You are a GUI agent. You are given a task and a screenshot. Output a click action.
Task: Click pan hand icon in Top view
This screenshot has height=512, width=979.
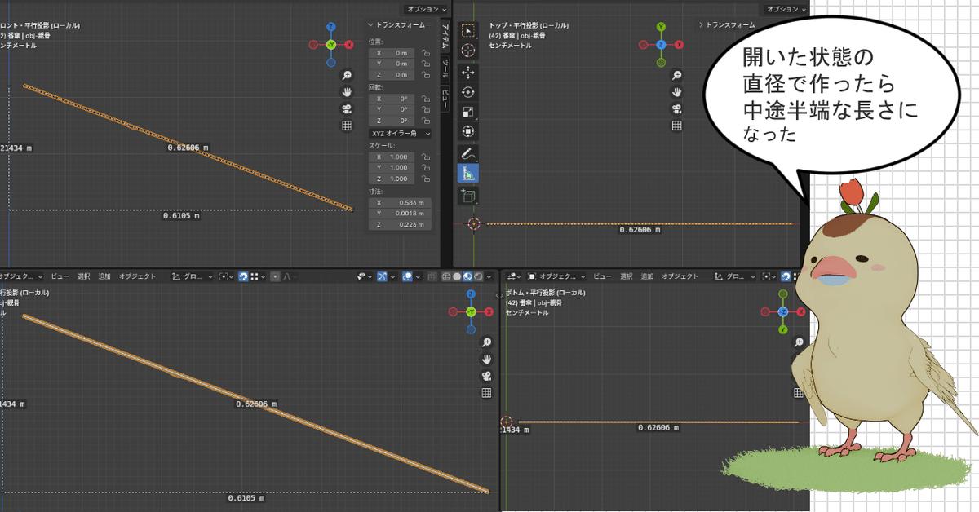(x=676, y=92)
